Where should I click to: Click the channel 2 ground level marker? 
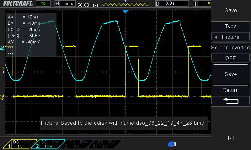(x=3, y=47)
